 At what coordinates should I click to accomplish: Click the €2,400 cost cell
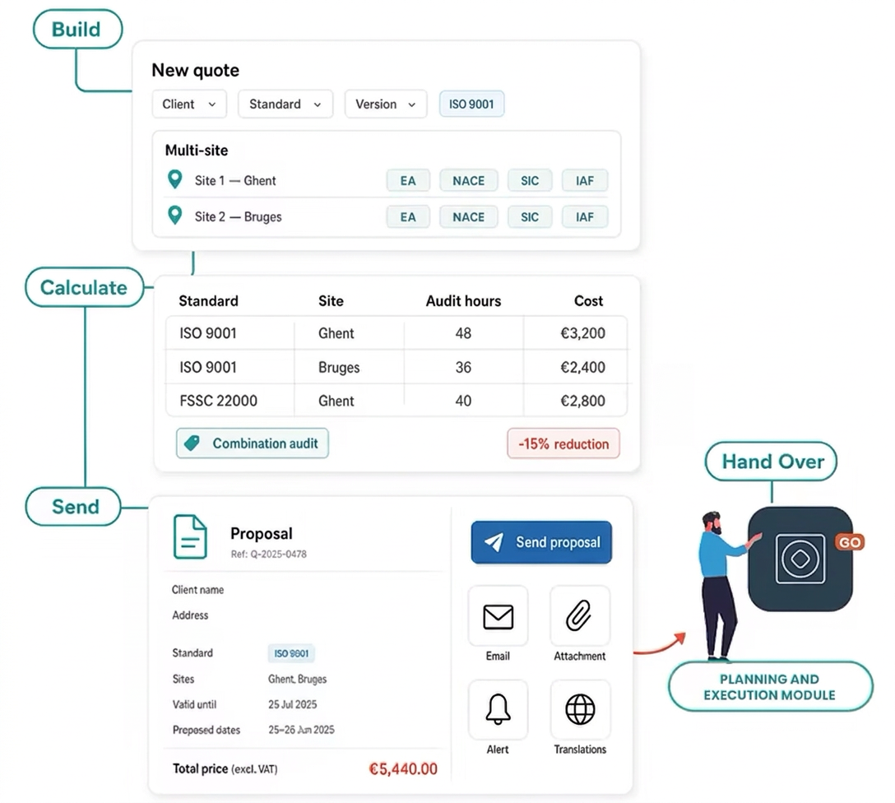pos(582,367)
